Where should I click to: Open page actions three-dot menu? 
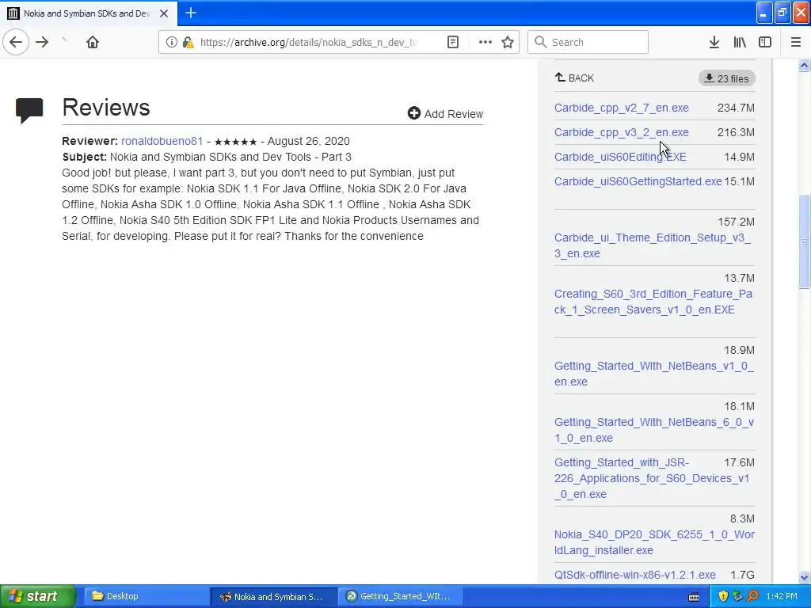(x=485, y=42)
